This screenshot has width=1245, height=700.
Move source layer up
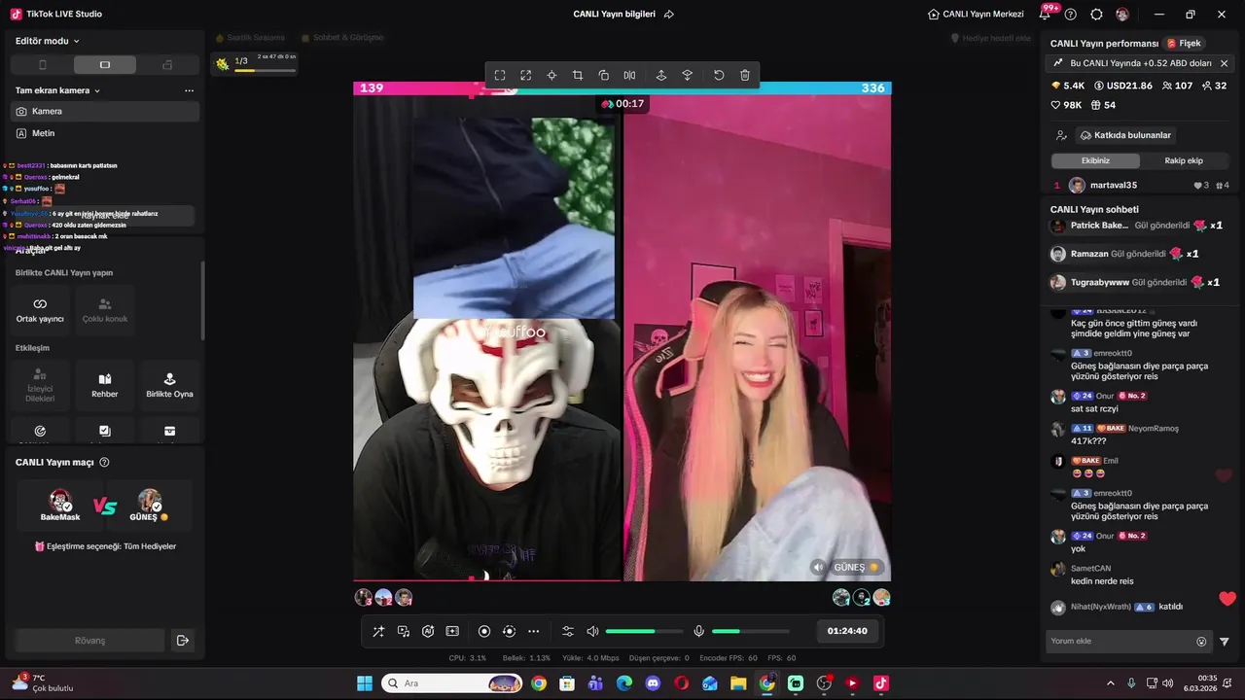[661, 75]
